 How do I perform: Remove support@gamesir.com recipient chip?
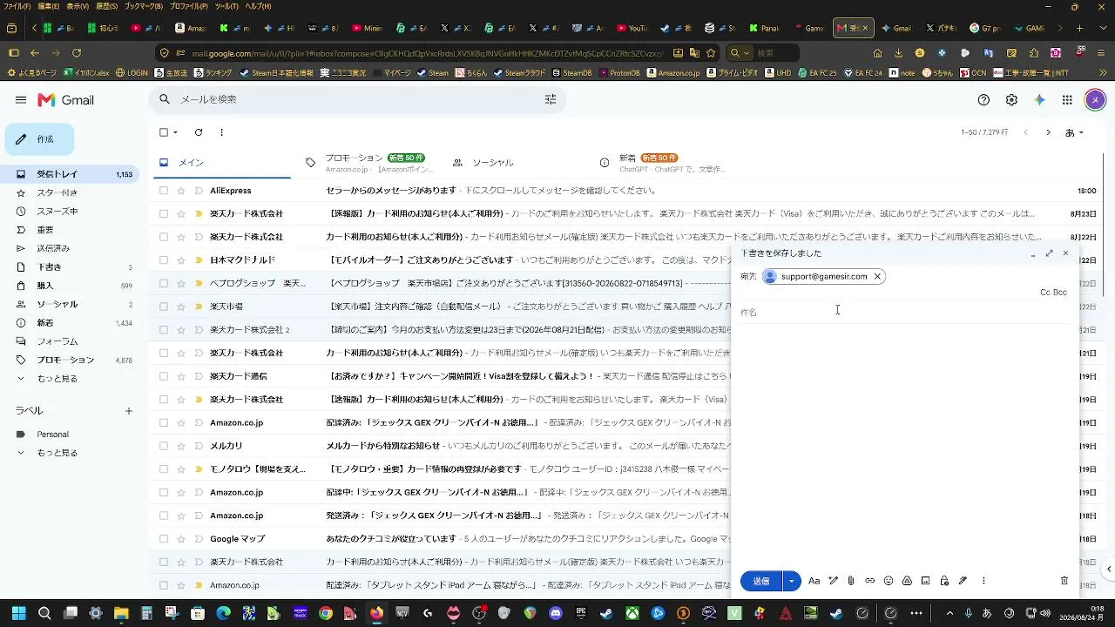coord(877,277)
